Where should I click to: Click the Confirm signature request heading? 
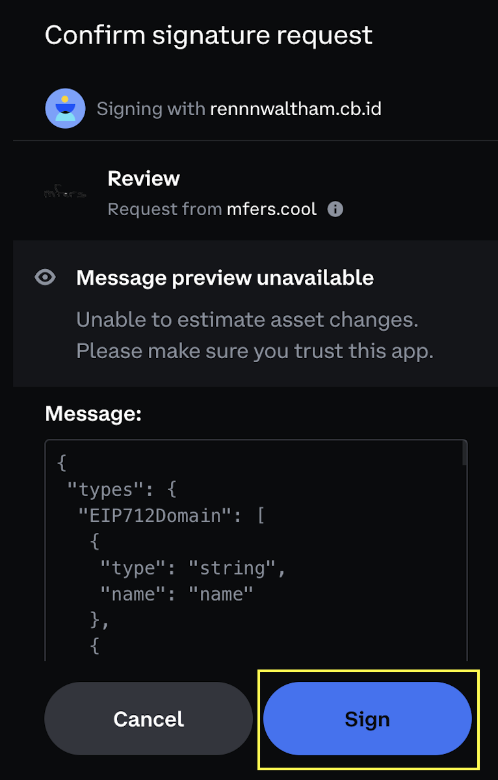(209, 35)
